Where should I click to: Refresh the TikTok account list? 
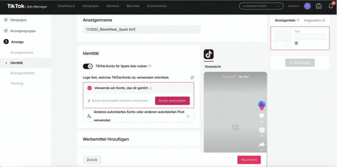click(x=192, y=78)
